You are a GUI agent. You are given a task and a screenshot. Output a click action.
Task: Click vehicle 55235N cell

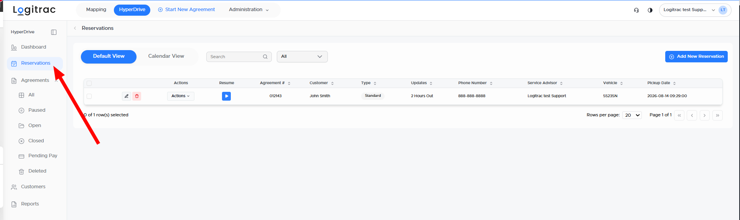(x=610, y=96)
